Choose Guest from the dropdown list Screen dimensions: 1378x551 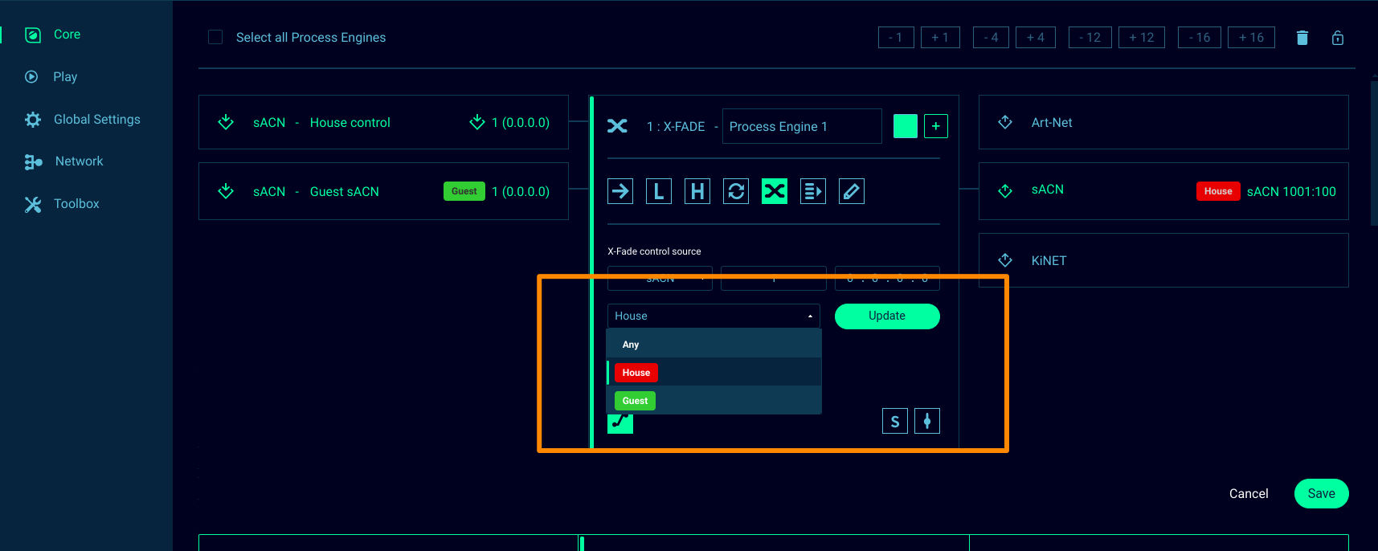635,401
